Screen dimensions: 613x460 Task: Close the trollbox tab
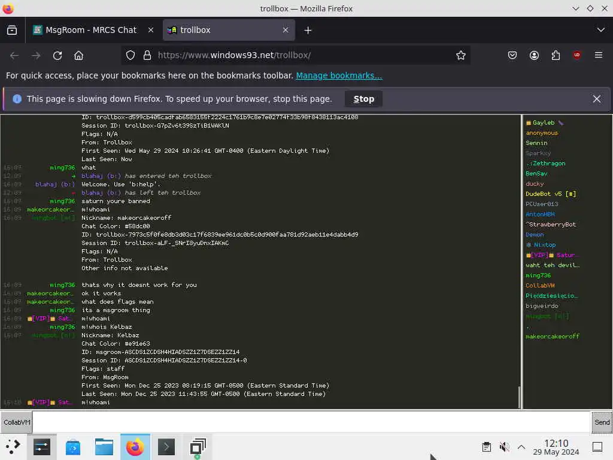286,30
